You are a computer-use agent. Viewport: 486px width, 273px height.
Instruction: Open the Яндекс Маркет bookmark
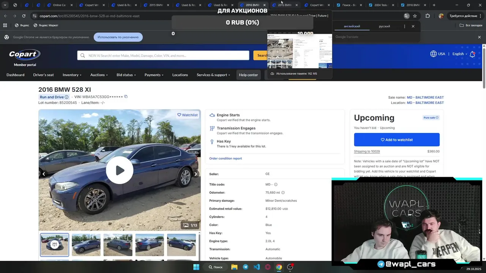pyautogui.click(x=46, y=25)
